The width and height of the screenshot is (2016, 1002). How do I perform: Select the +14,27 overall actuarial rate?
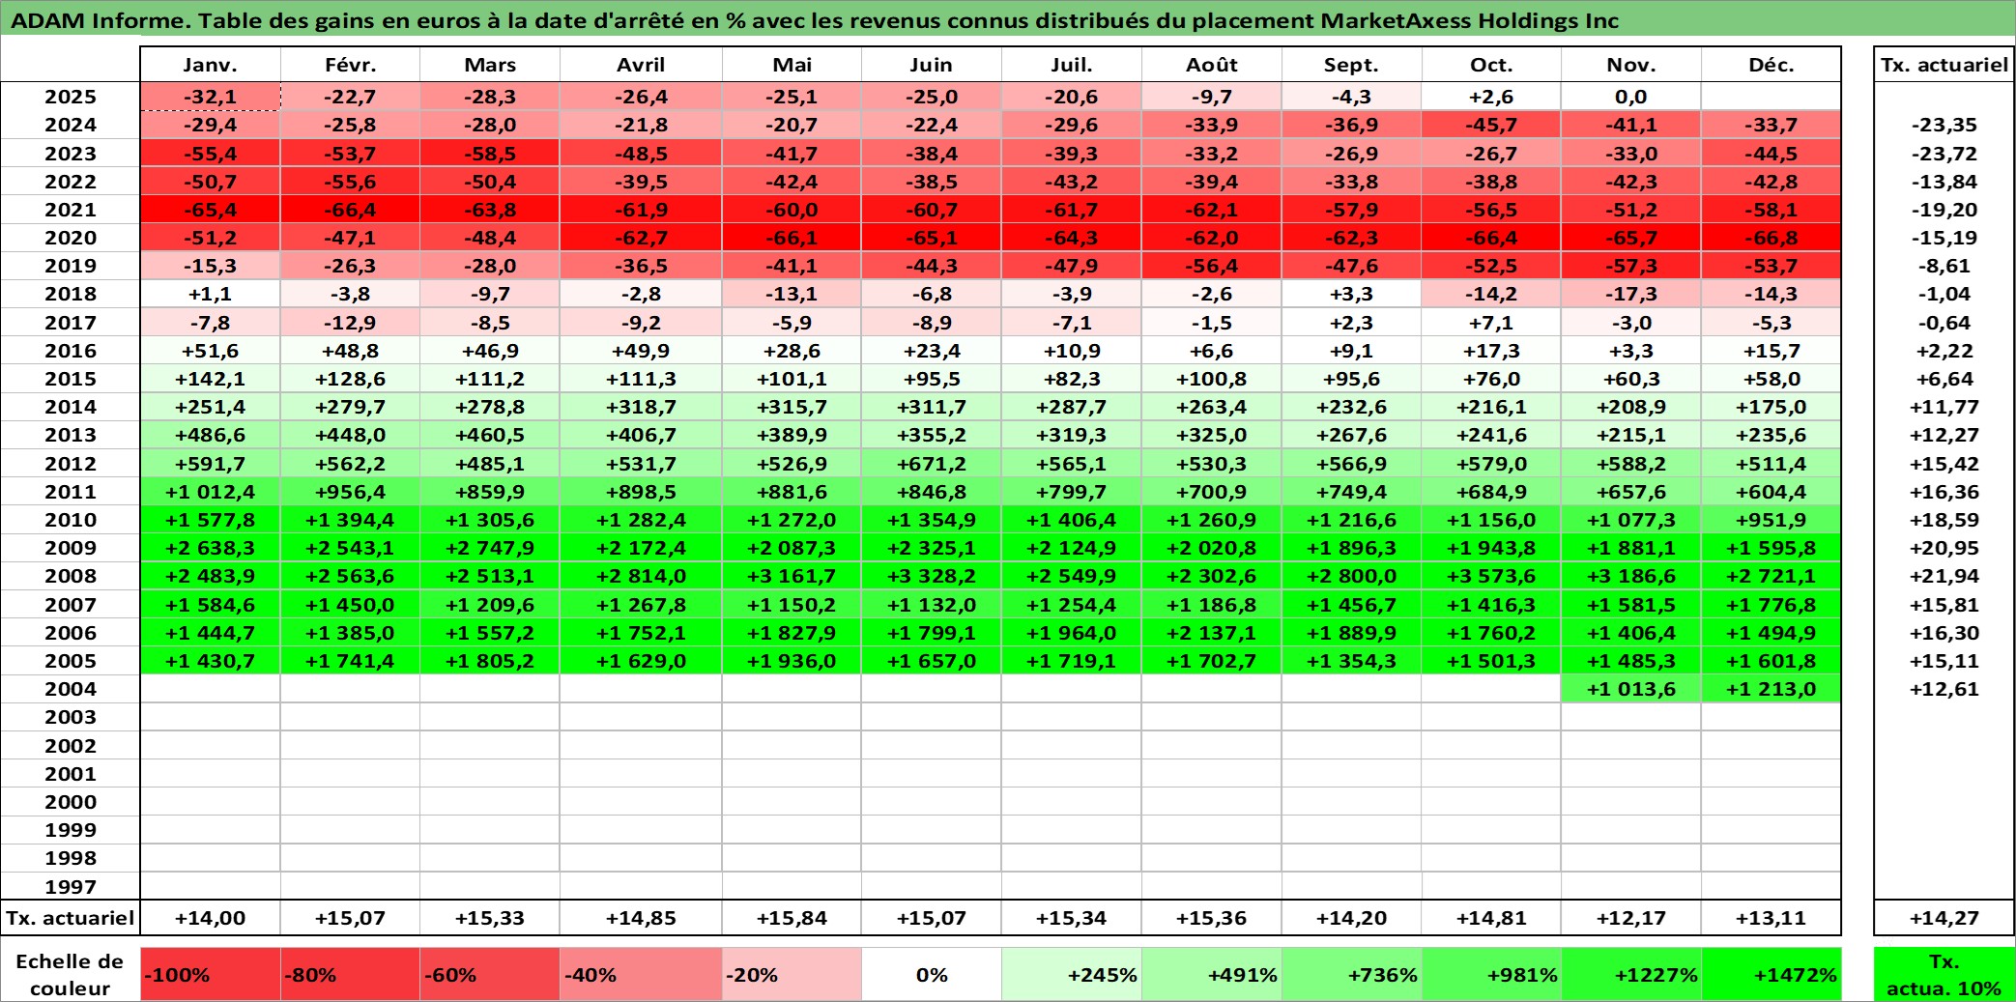[x=1944, y=918]
